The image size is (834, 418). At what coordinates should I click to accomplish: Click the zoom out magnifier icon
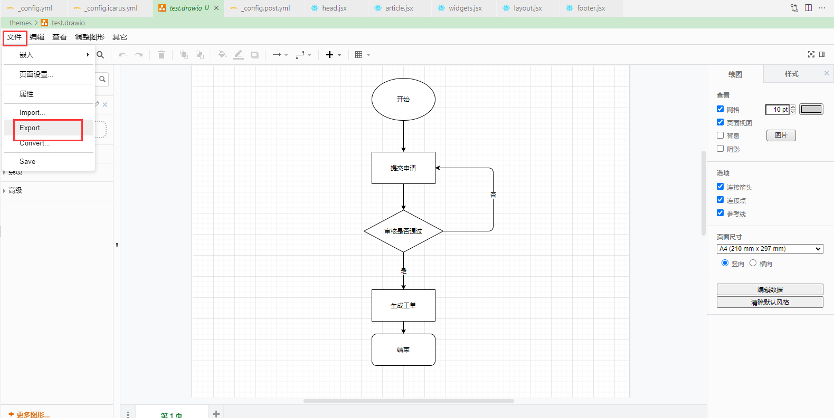tap(100, 55)
